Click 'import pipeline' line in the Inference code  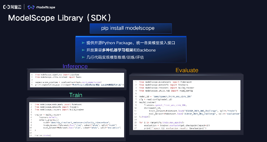pyautogui.click(x=57, y=75)
